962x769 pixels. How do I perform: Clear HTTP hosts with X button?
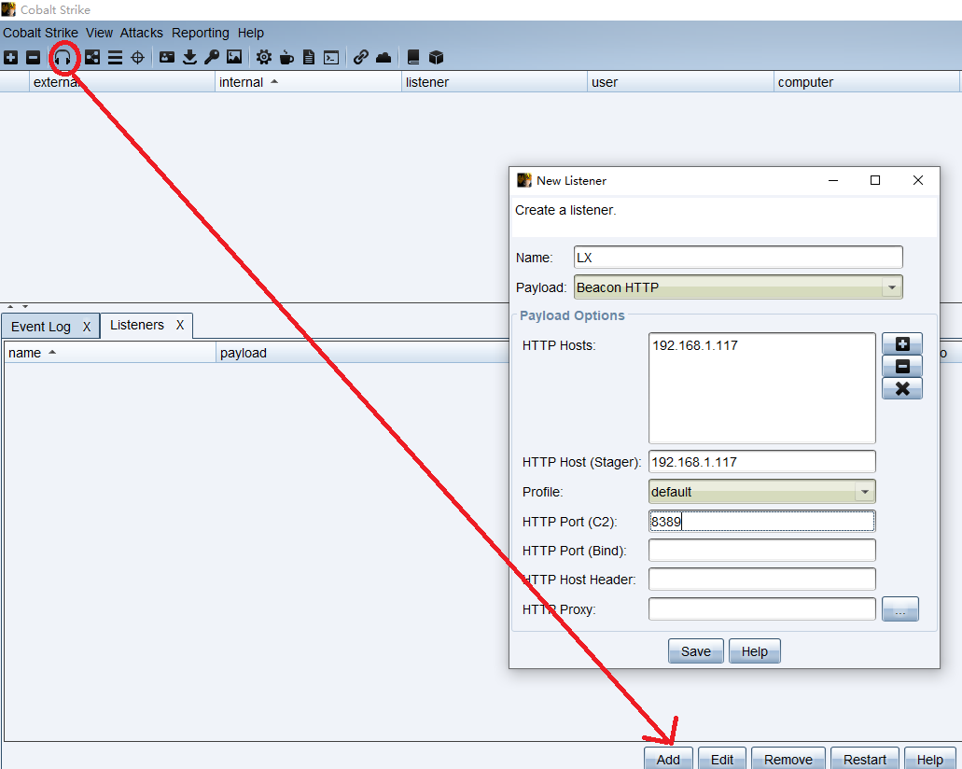pyautogui.click(x=902, y=388)
